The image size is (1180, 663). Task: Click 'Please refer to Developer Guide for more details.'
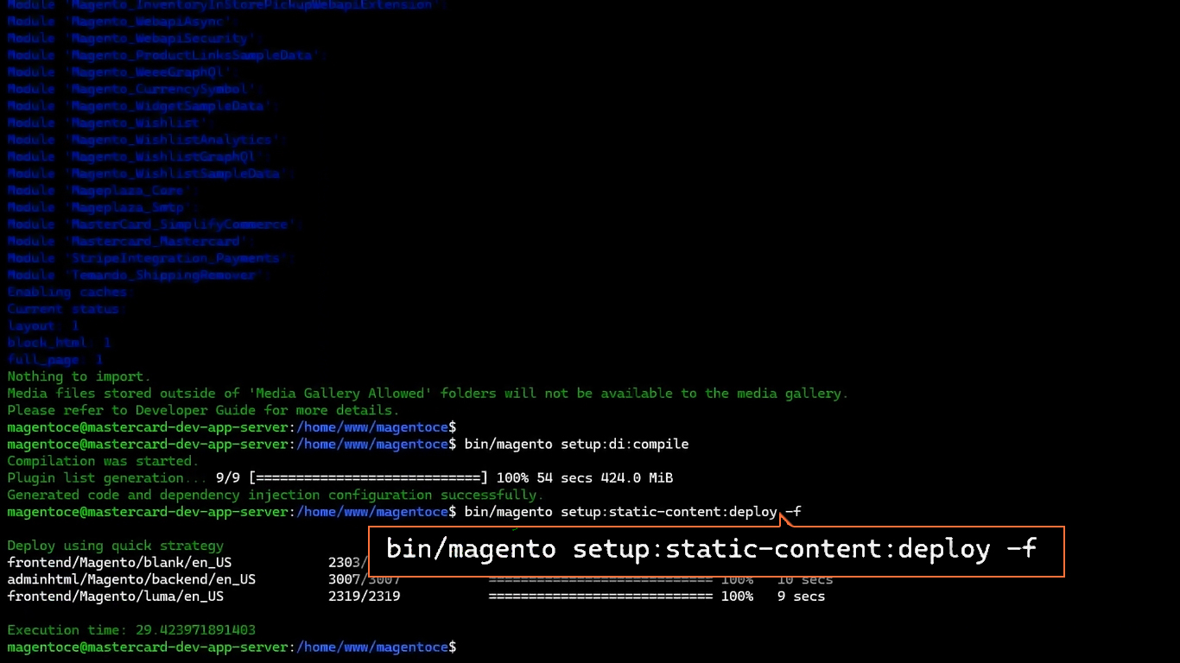[203, 411]
